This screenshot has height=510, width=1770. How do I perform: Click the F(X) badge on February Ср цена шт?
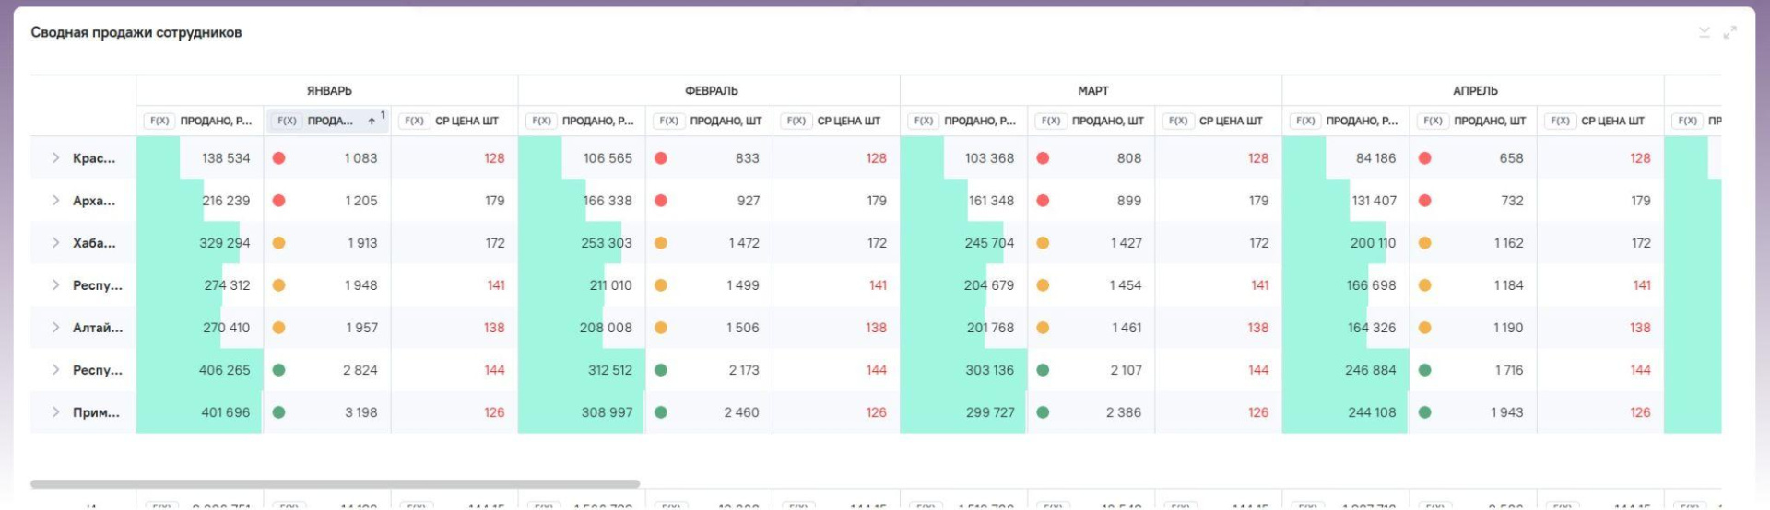coord(796,121)
